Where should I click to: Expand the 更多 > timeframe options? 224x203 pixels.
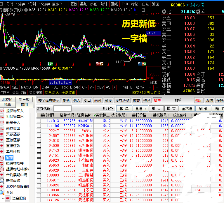click(57, 4)
